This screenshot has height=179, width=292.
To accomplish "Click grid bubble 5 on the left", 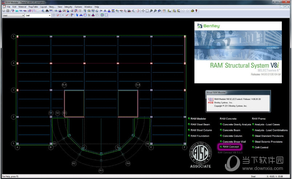I will pyautogui.click(x=13, y=36).
